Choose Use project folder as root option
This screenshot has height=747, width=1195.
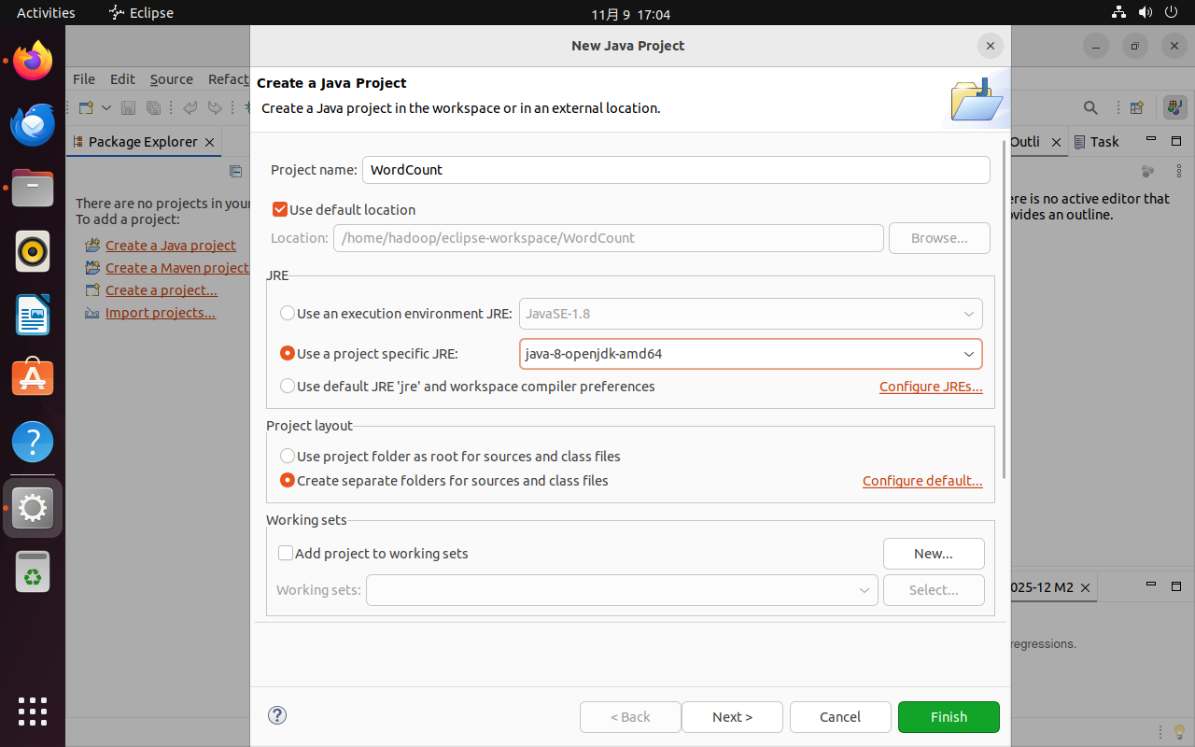tap(288, 457)
